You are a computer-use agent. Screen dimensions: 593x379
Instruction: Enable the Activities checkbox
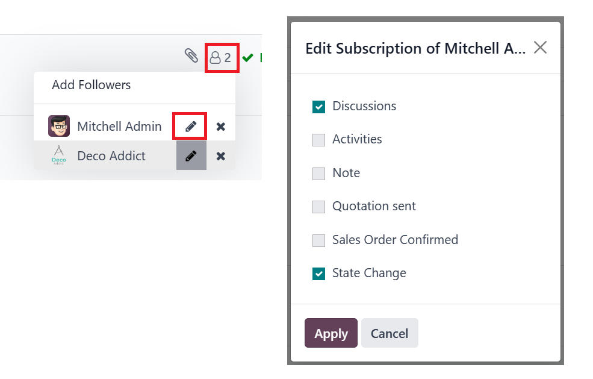(319, 140)
